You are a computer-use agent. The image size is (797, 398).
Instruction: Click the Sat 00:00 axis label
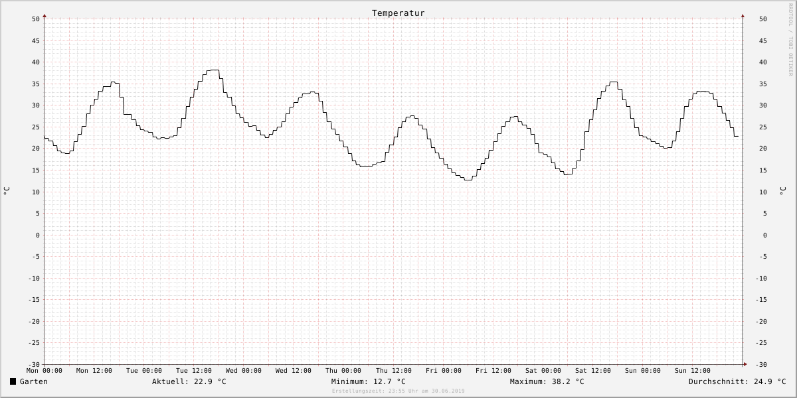[x=543, y=371]
